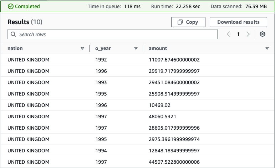Click UNITED KINGDOM in the 1994 row

(x=29, y=151)
